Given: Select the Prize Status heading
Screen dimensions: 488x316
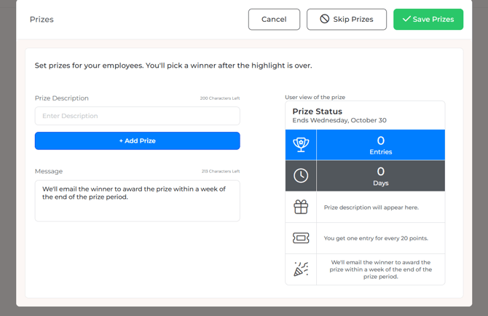Looking at the screenshot, I should click(317, 111).
